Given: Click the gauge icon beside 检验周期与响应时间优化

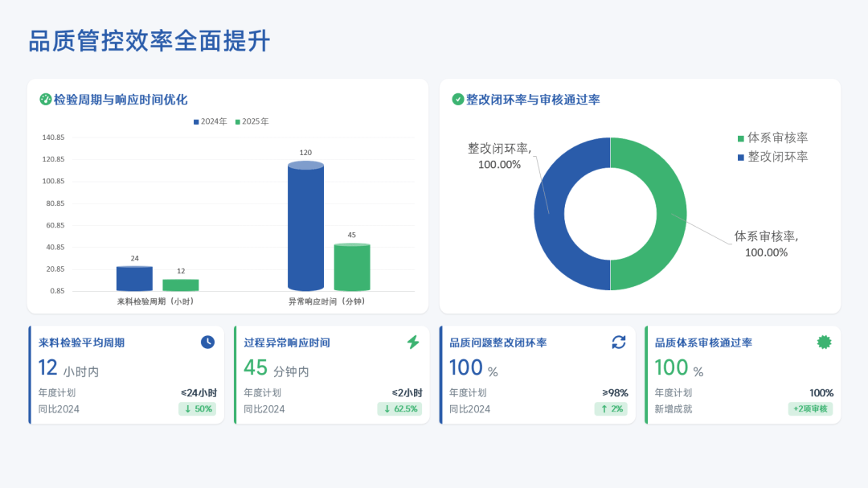Looking at the screenshot, I should pos(46,99).
